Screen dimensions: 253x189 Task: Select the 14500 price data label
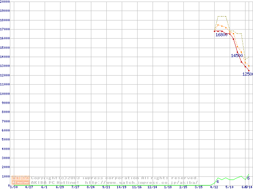(237, 56)
